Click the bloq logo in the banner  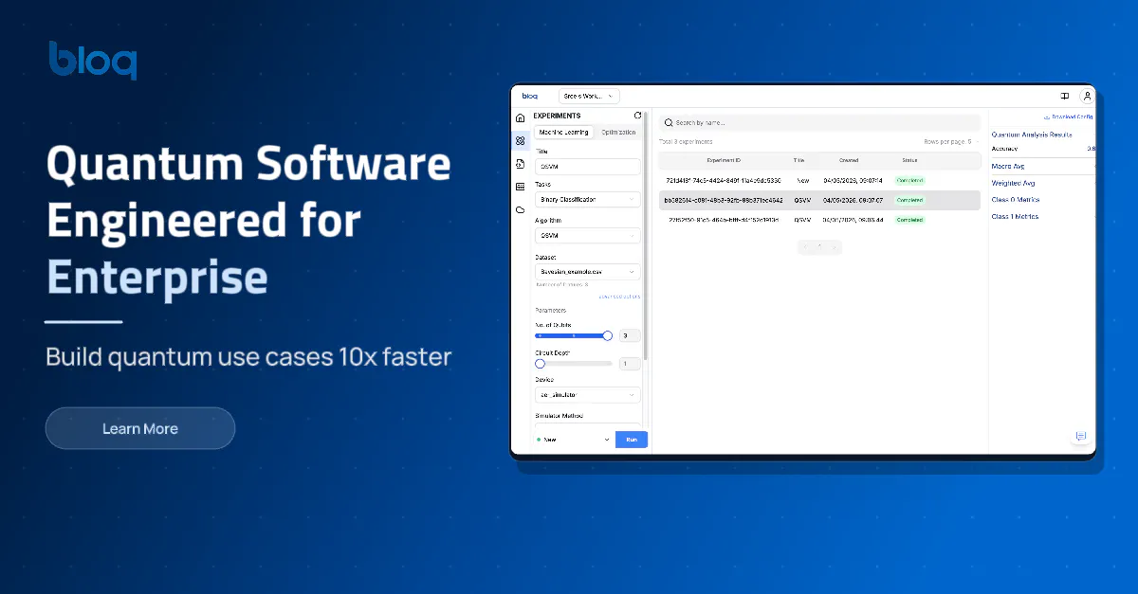pos(93,60)
